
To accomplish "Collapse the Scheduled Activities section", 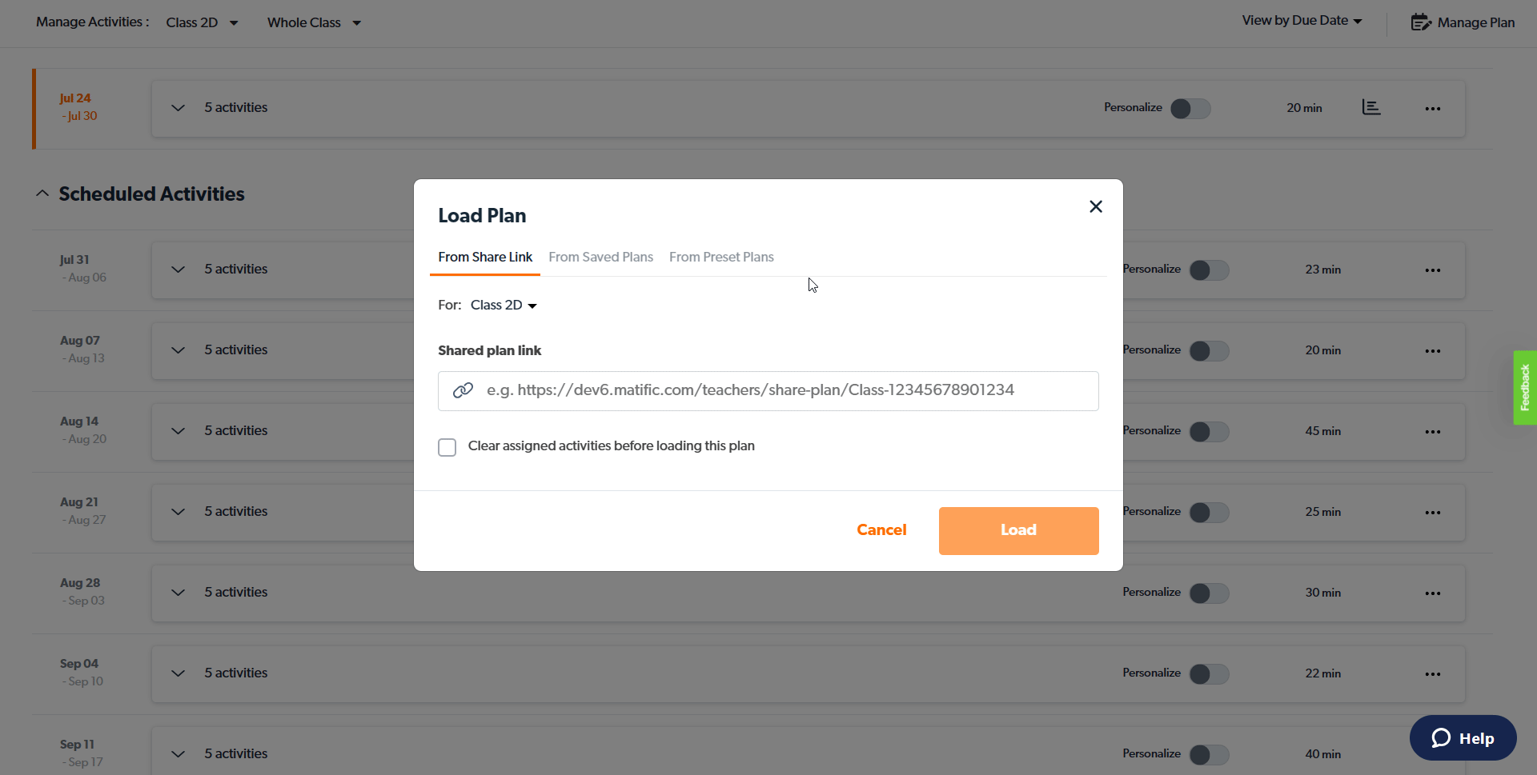I will (x=42, y=193).
